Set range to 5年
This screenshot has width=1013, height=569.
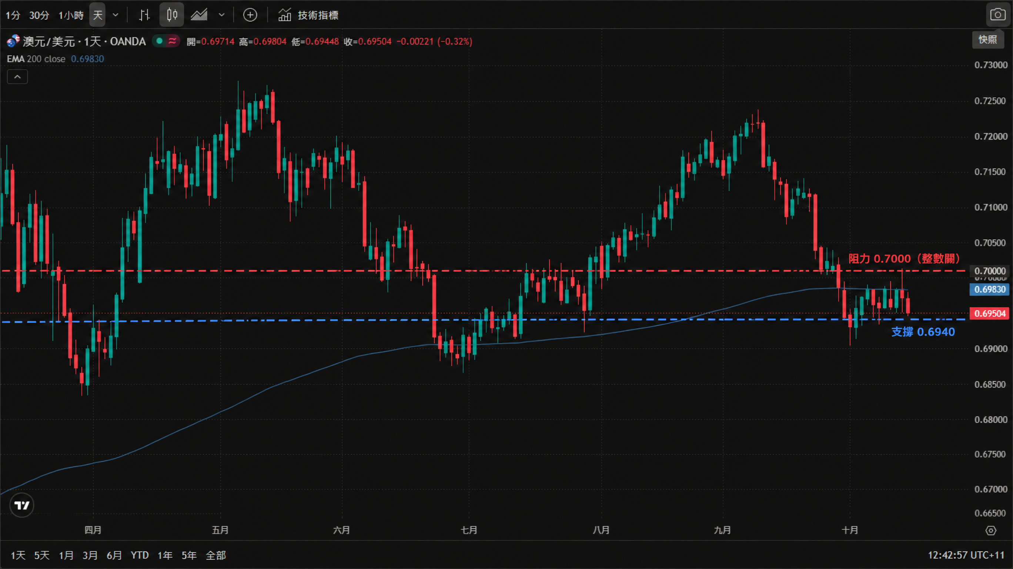click(x=189, y=556)
